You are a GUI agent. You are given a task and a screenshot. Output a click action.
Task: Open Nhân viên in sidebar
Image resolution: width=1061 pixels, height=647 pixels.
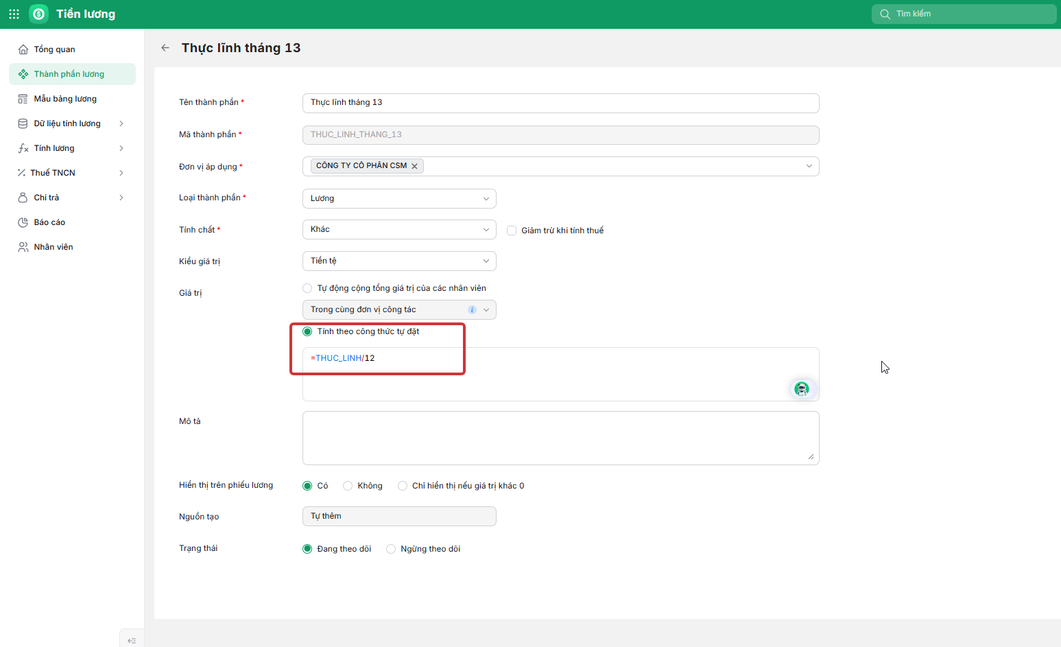point(72,247)
